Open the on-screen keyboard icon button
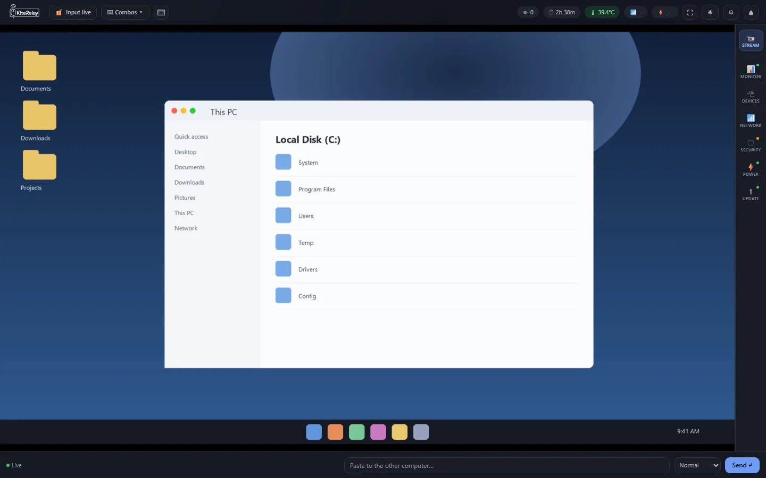Screen dimensions: 766x478 [161, 12]
